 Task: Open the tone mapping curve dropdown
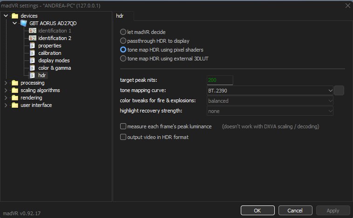[270, 91]
